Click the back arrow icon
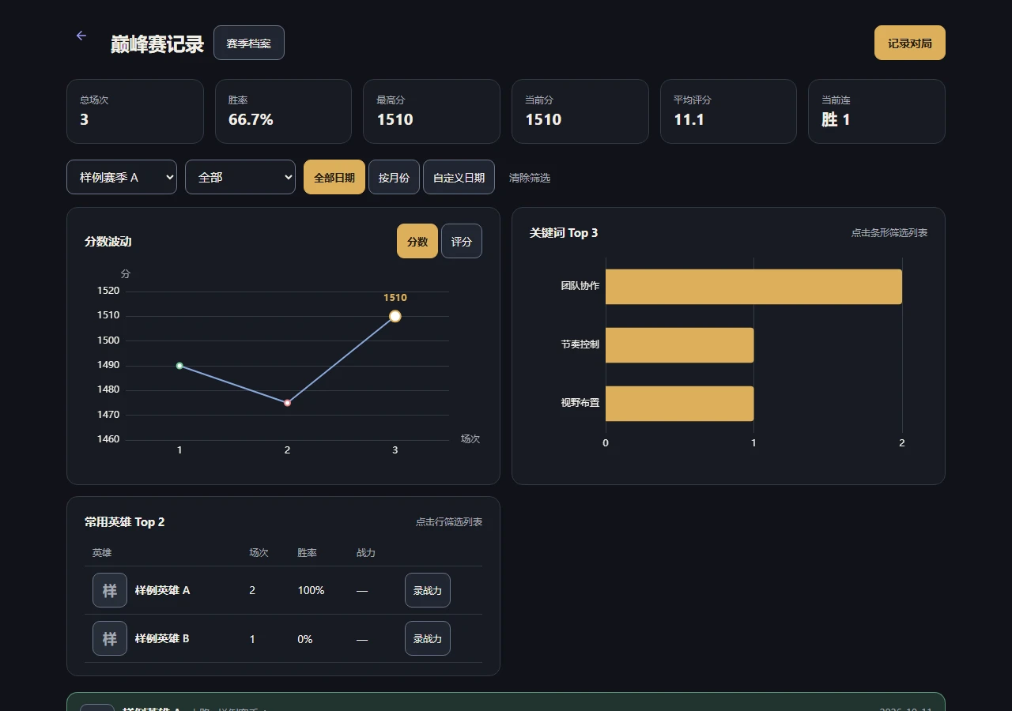 tap(81, 36)
